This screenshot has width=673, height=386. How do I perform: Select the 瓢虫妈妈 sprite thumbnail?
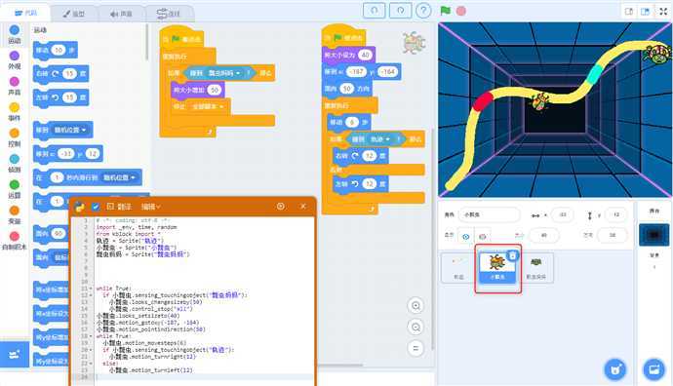point(536,267)
